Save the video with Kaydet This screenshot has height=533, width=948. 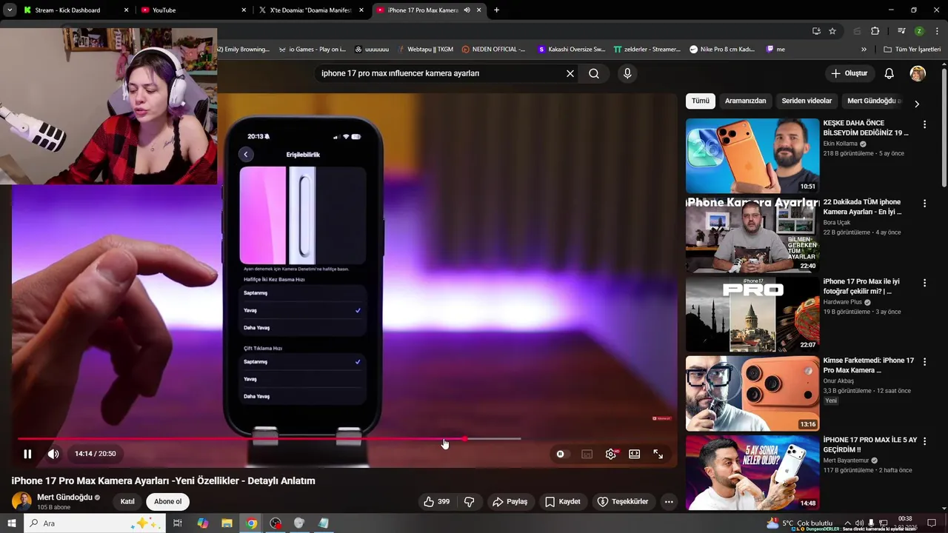[563, 502]
